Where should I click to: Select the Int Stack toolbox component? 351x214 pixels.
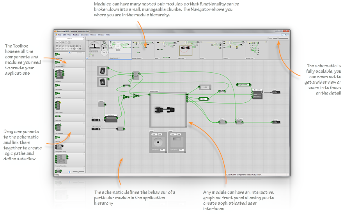pyautogui.click(x=70, y=75)
